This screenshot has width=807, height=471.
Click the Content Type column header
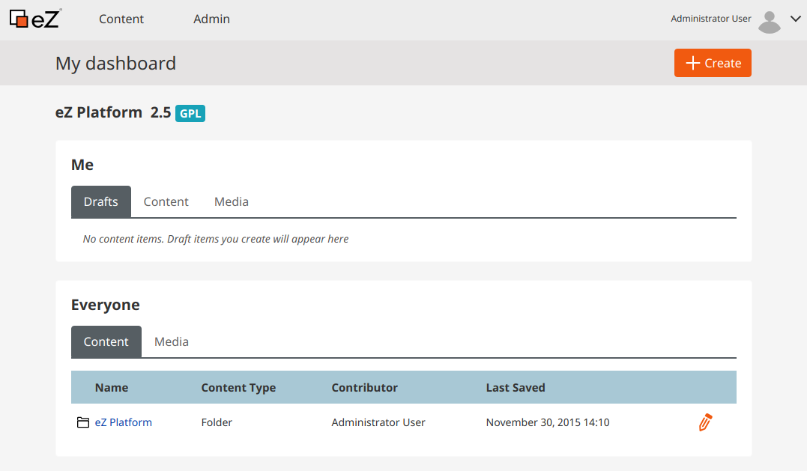(x=238, y=387)
